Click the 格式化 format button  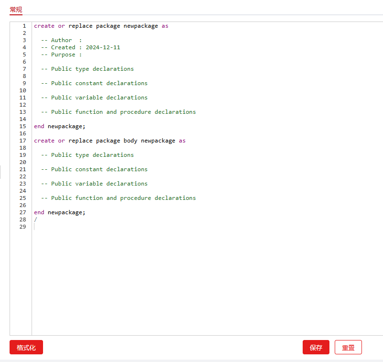[x=26, y=348]
